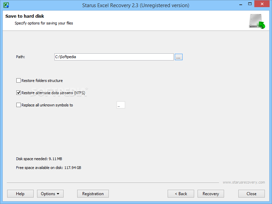
Task: Click the Path input field
Action: click(x=114, y=57)
